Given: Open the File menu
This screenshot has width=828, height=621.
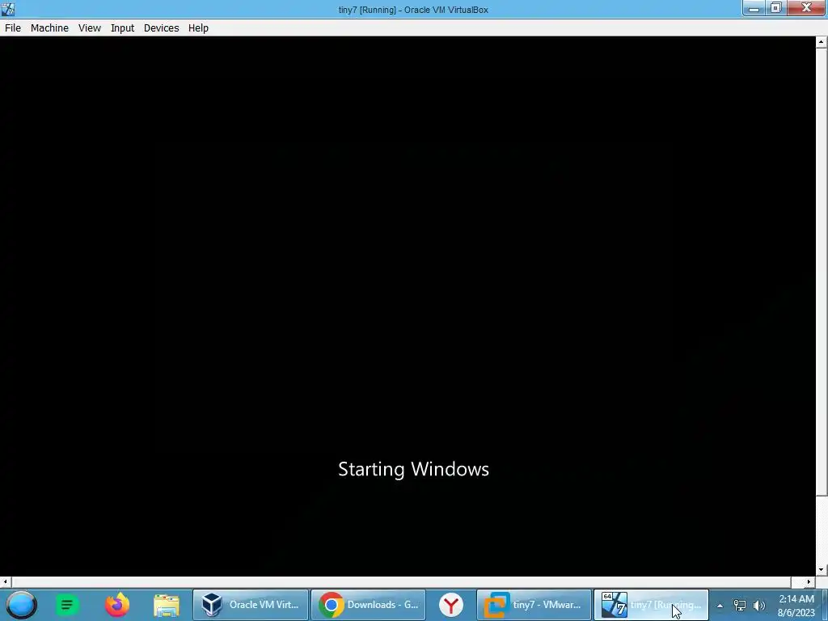Looking at the screenshot, I should [13, 28].
